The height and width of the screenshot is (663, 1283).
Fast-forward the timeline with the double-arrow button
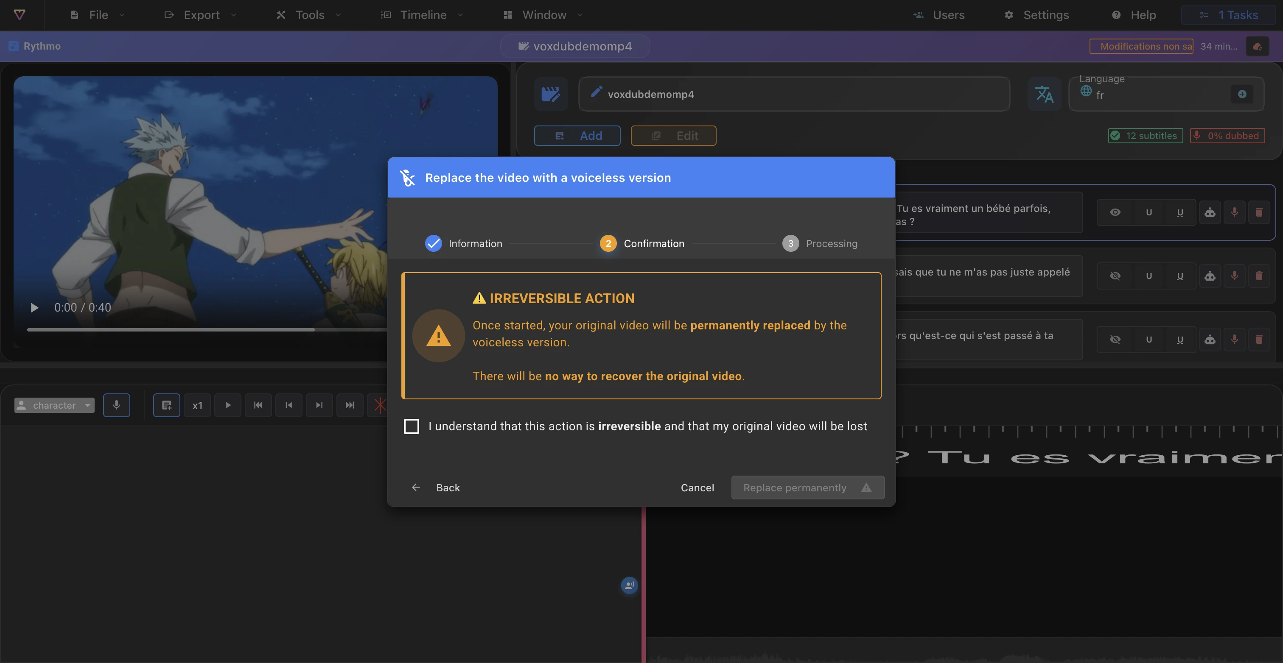pos(350,405)
